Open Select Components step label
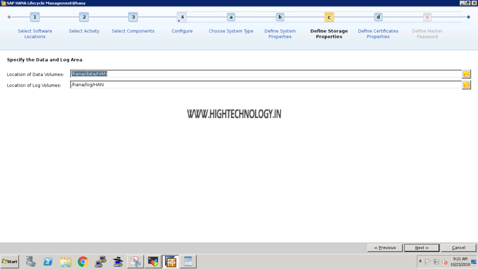The width and height of the screenshot is (478, 269). [133, 31]
